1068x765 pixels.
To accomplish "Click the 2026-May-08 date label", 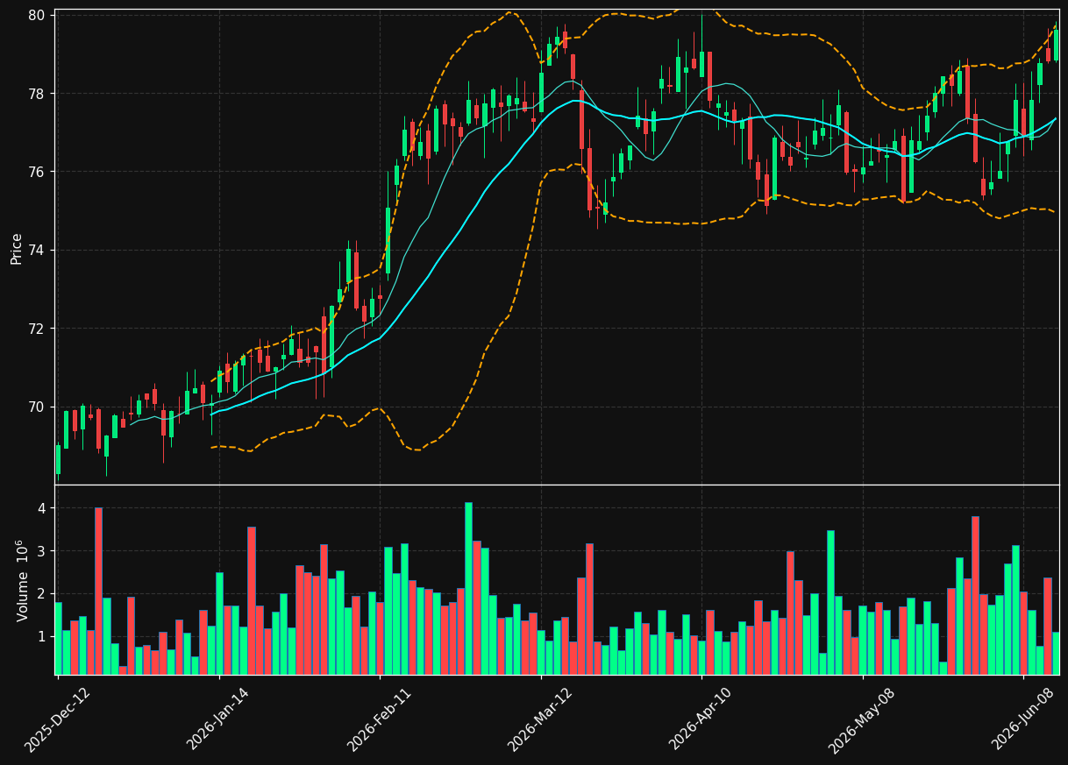I will click(862, 720).
